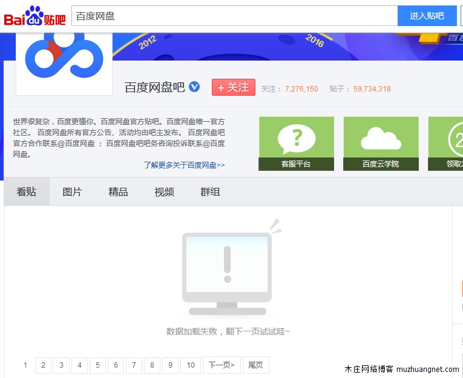Jump to last page with 尾页
Image resolution: width=463 pixels, height=378 pixels.
(256, 365)
